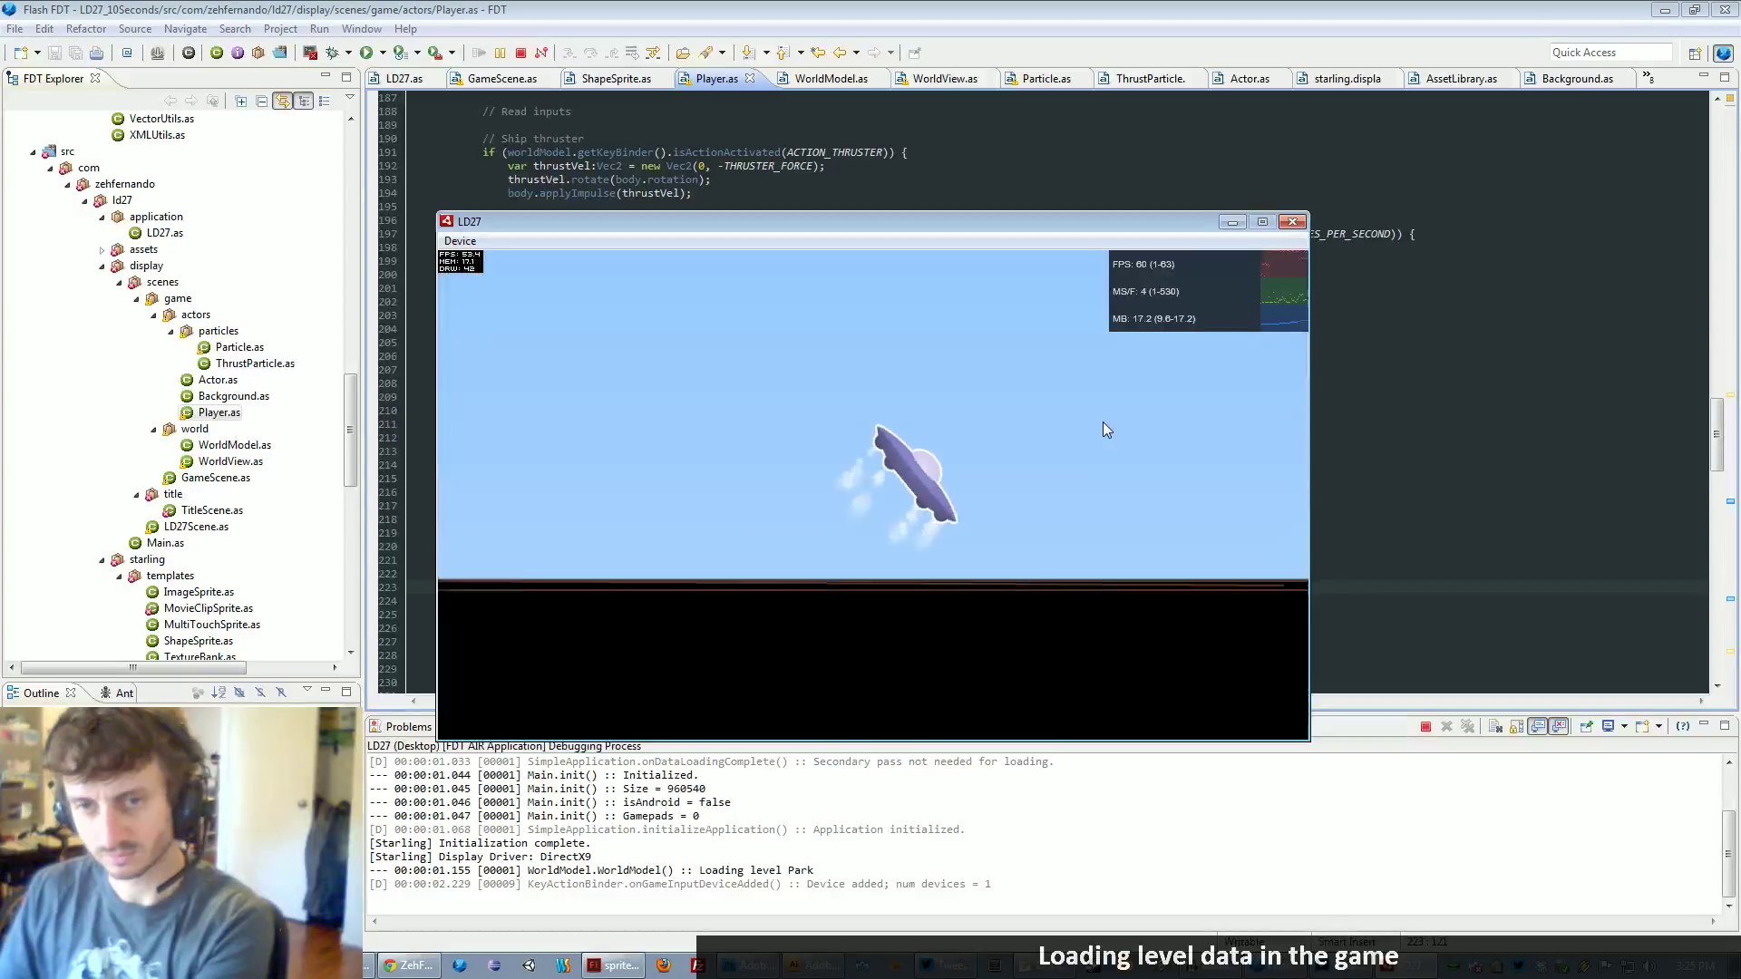Click the Open Type folder icon in the toolbar

click(x=683, y=53)
